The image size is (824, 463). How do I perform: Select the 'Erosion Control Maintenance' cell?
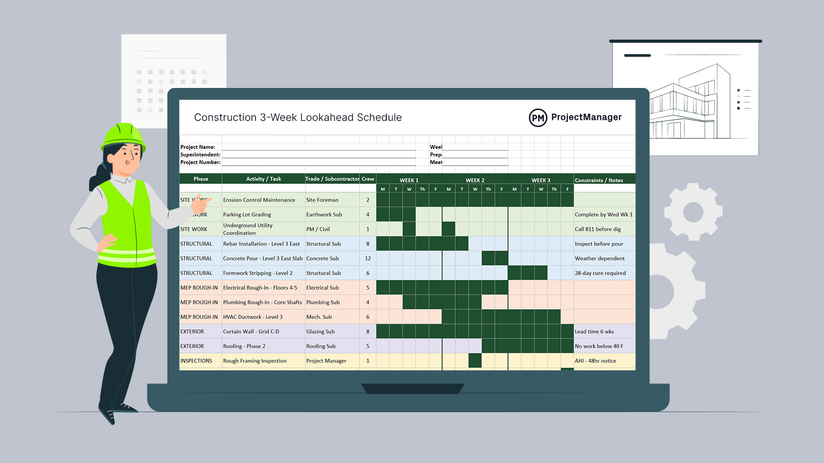[264, 200]
